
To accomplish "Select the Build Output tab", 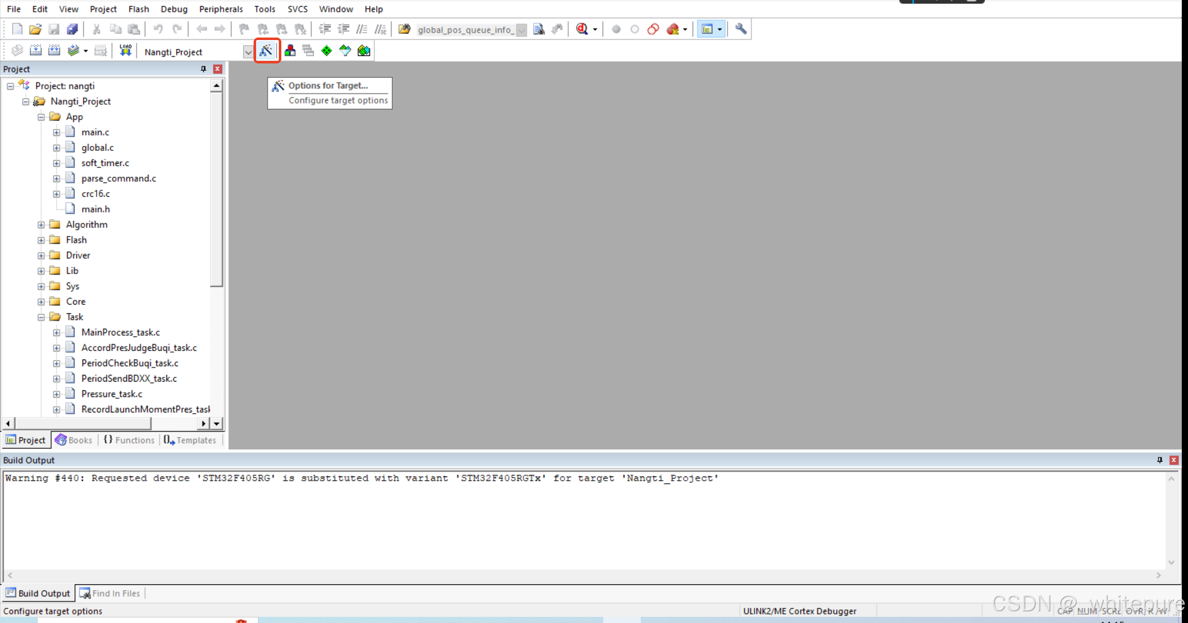I will tap(38, 593).
